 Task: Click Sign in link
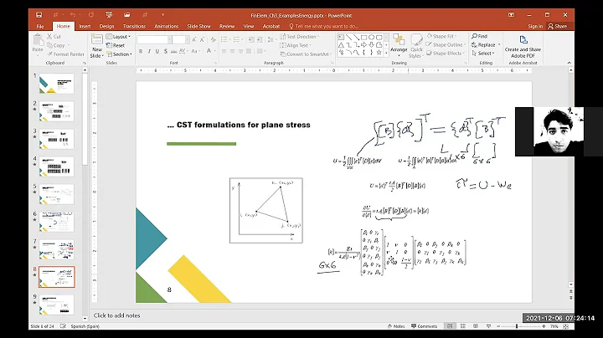click(x=535, y=26)
